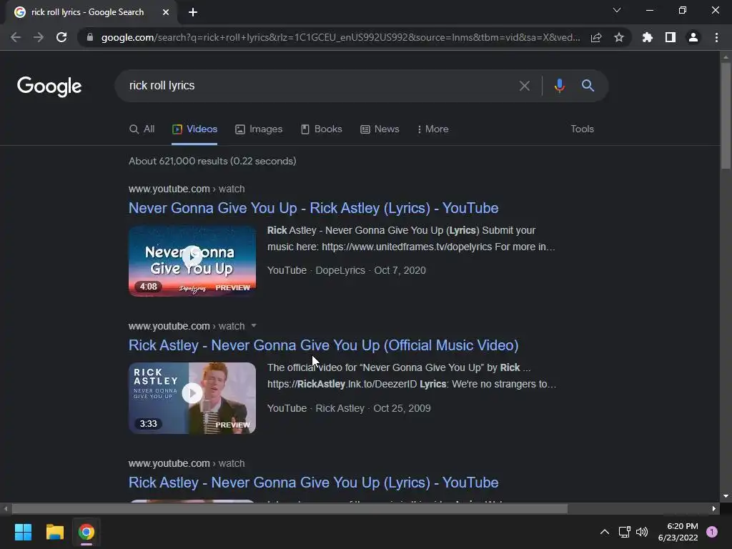Click right arrow of horizontal scrollbar
The image size is (732, 549).
pyautogui.click(x=714, y=508)
